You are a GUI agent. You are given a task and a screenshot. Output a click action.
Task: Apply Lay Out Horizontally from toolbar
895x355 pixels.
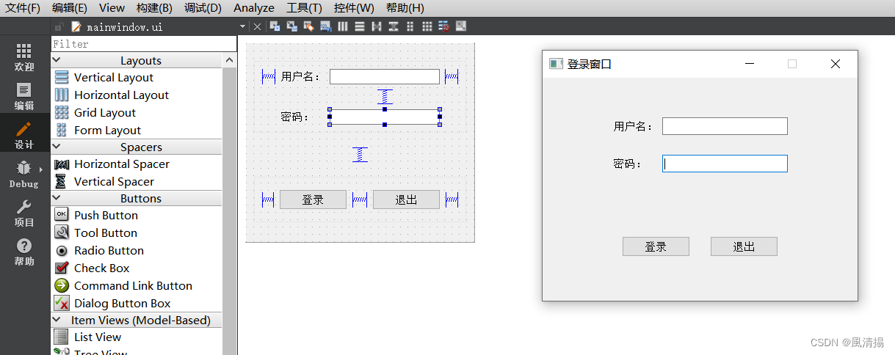pos(343,26)
